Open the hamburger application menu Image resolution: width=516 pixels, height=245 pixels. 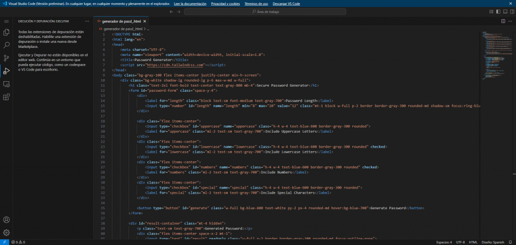[x=6, y=21]
